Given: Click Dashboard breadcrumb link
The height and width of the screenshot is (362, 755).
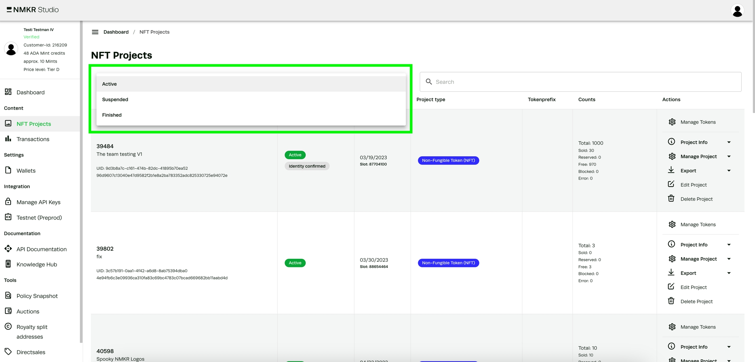Looking at the screenshot, I should [x=116, y=32].
